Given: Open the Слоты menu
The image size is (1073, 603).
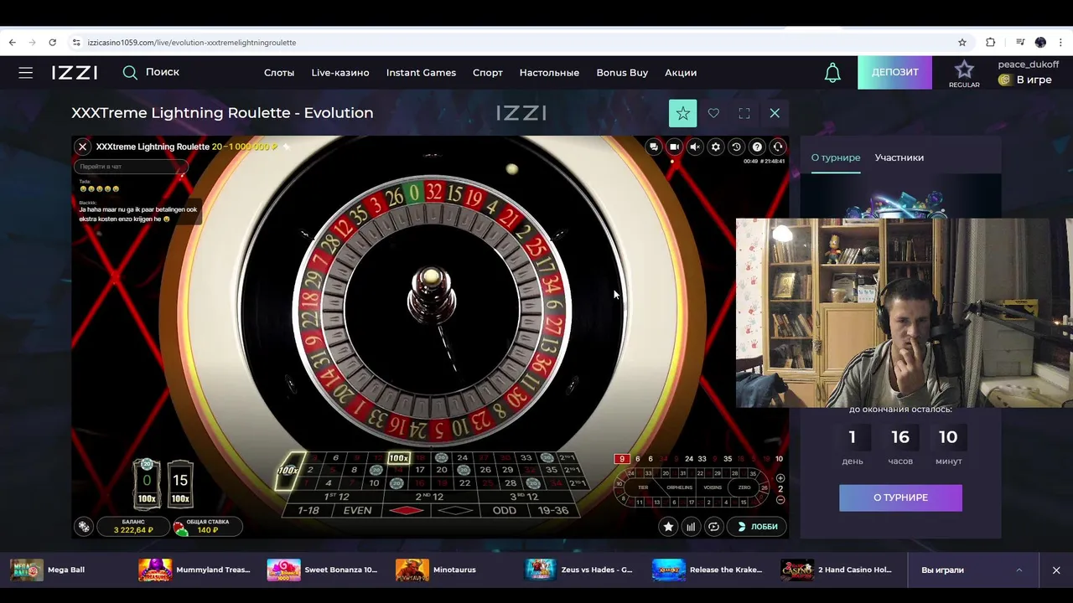Looking at the screenshot, I should 279,73.
